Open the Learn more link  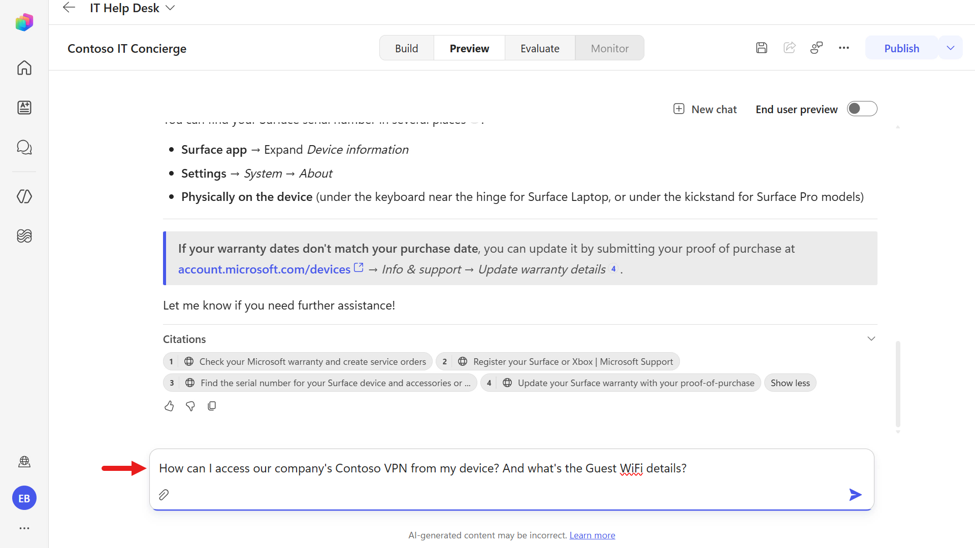click(x=592, y=535)
